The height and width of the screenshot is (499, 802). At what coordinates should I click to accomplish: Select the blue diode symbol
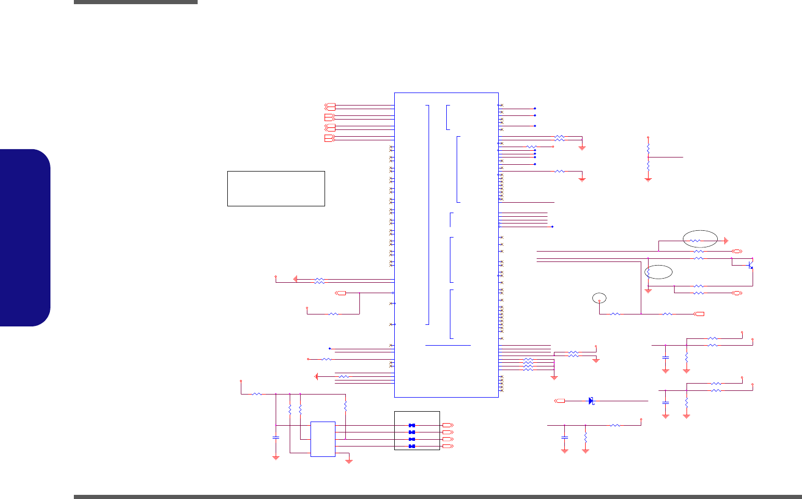591,401
